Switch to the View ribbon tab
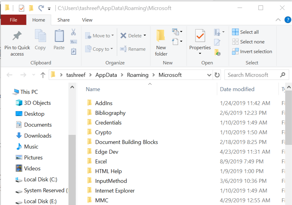This screenshot has width=292, height=205. (x=87, y=20)
